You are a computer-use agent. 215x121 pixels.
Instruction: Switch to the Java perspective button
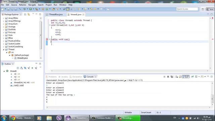[x=210, y=9]
